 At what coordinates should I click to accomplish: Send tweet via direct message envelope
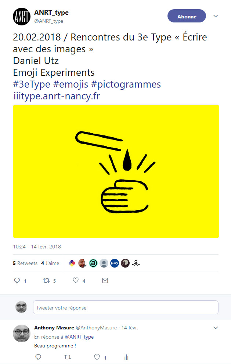coord(105,280)
